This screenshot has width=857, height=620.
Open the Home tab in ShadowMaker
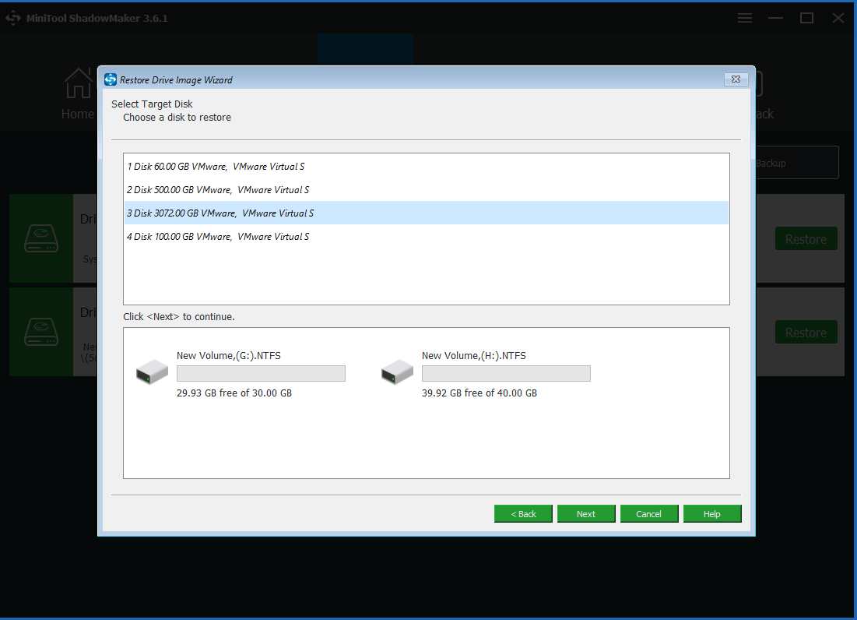coord(78,93)
